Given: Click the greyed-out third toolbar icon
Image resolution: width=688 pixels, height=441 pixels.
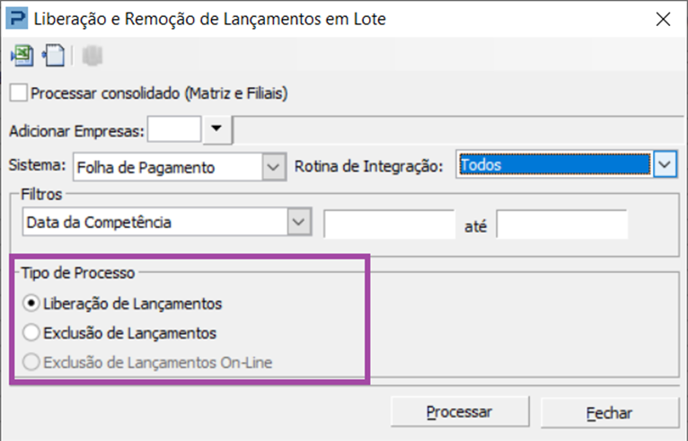Looking at the screenshot, I should [x=92, y=56].
